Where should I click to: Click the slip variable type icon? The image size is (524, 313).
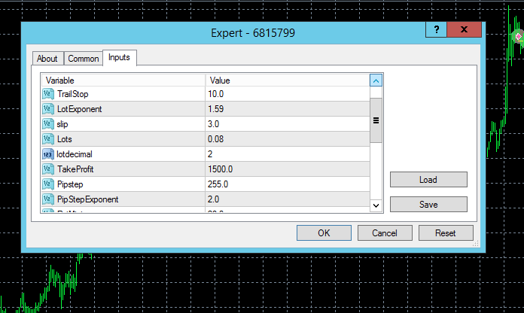[x=48, y=124]
